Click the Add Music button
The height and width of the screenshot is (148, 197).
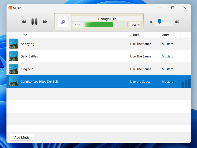[x=22, y=138]
